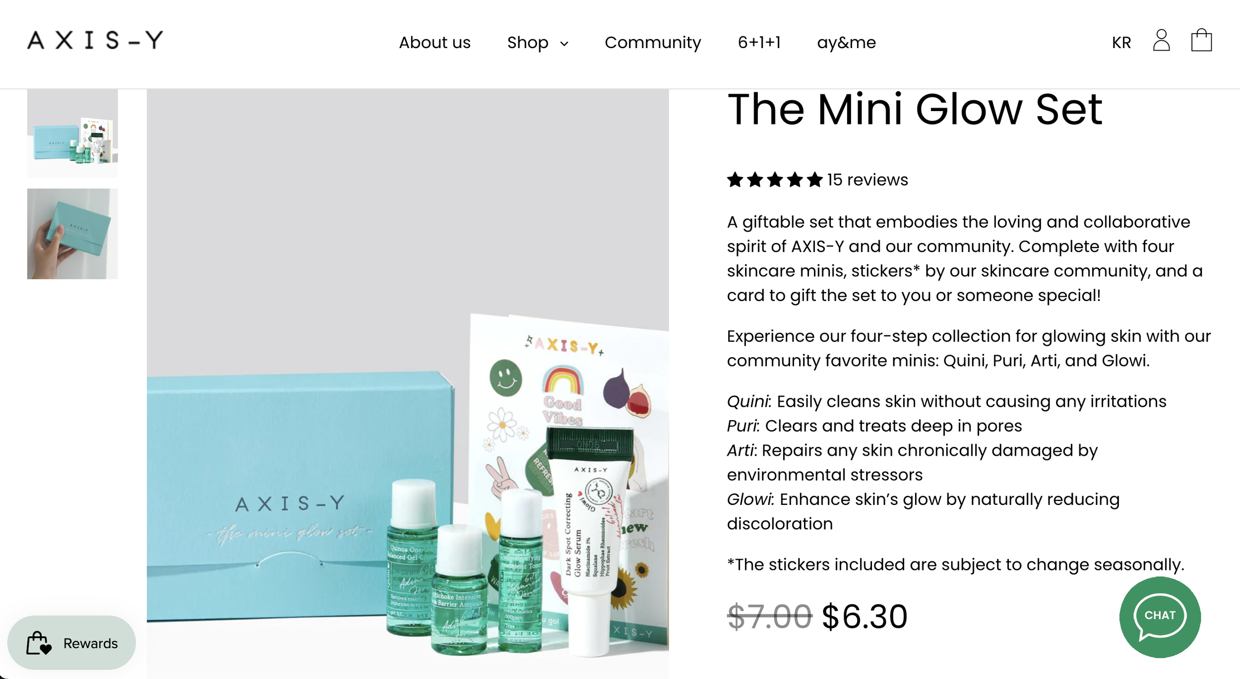Click The Mini Glow Set title
Image resolution: width=1240 pixels, height=679 pixels.
tap(915, 109)
